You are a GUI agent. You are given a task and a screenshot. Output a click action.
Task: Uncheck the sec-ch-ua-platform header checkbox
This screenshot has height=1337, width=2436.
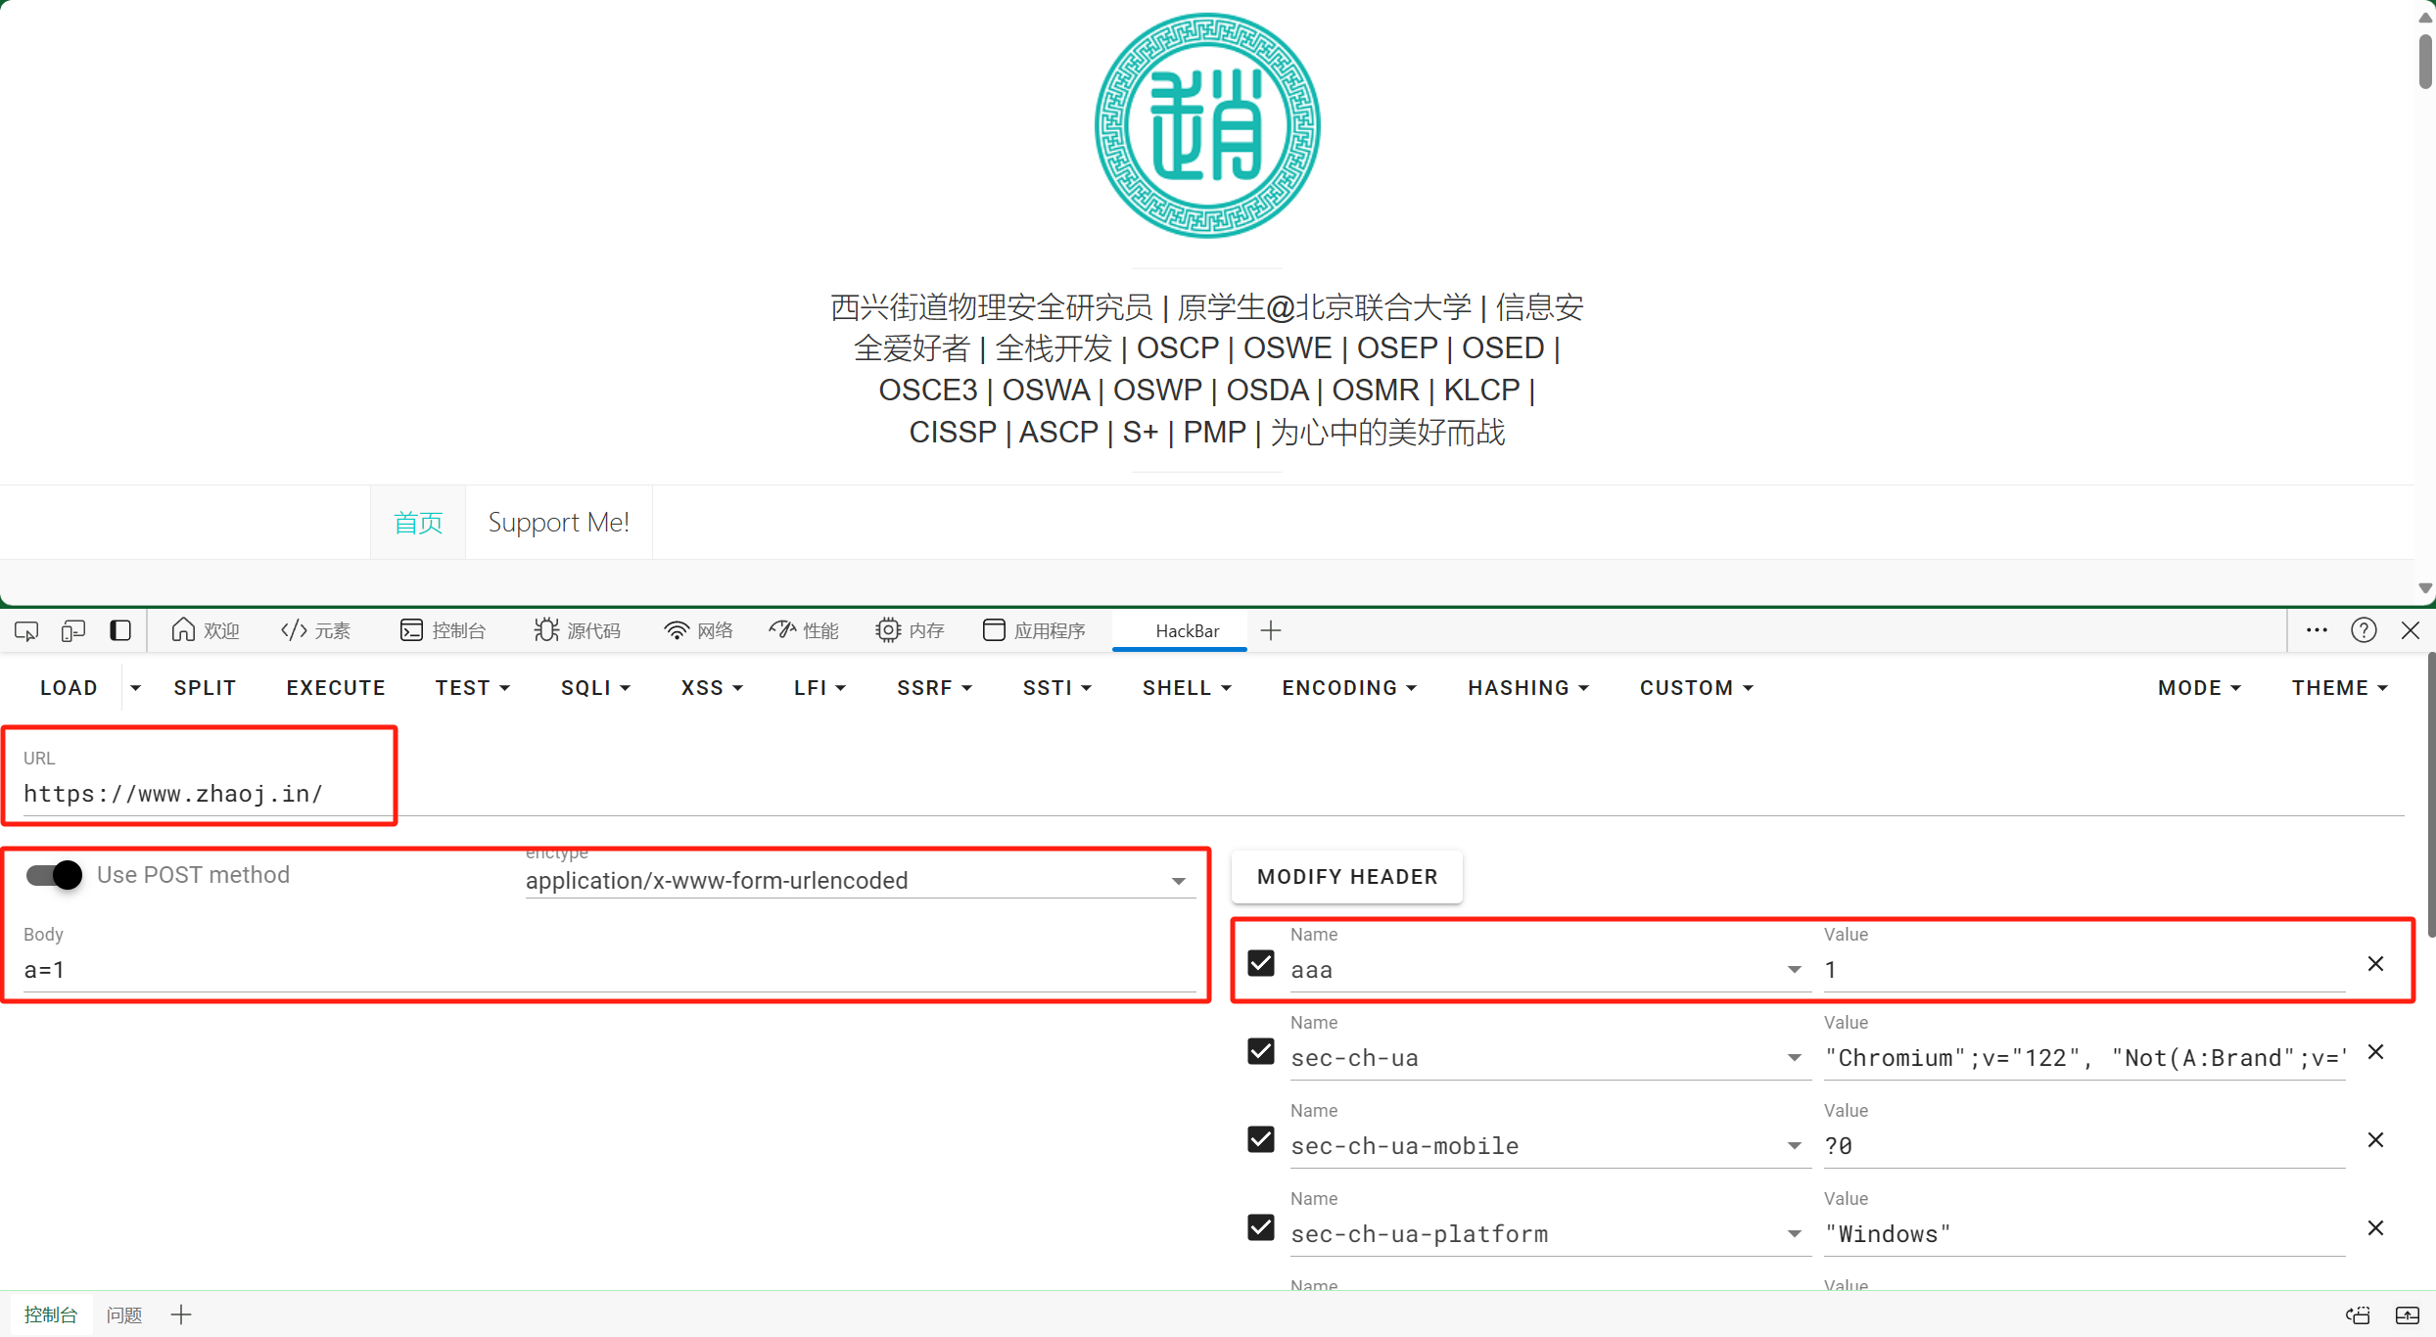(1261, 1227)
